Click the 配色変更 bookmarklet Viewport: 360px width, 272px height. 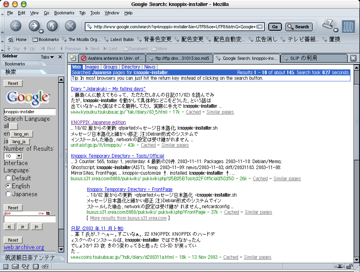pos(189,39)
